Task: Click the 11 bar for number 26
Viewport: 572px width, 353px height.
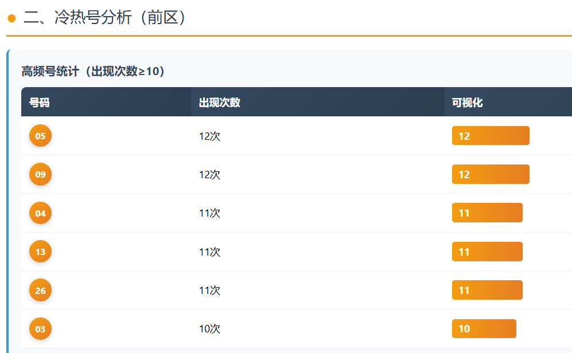Action: [487, 291]
